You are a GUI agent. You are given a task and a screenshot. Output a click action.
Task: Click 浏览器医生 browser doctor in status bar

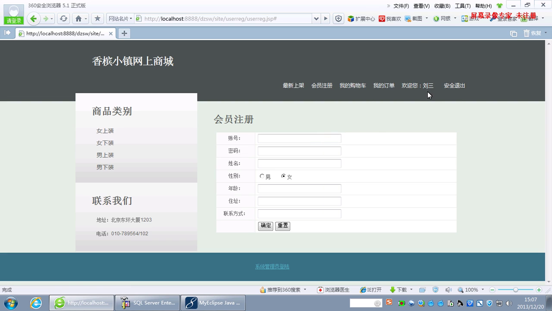click(x=333, y=290)
